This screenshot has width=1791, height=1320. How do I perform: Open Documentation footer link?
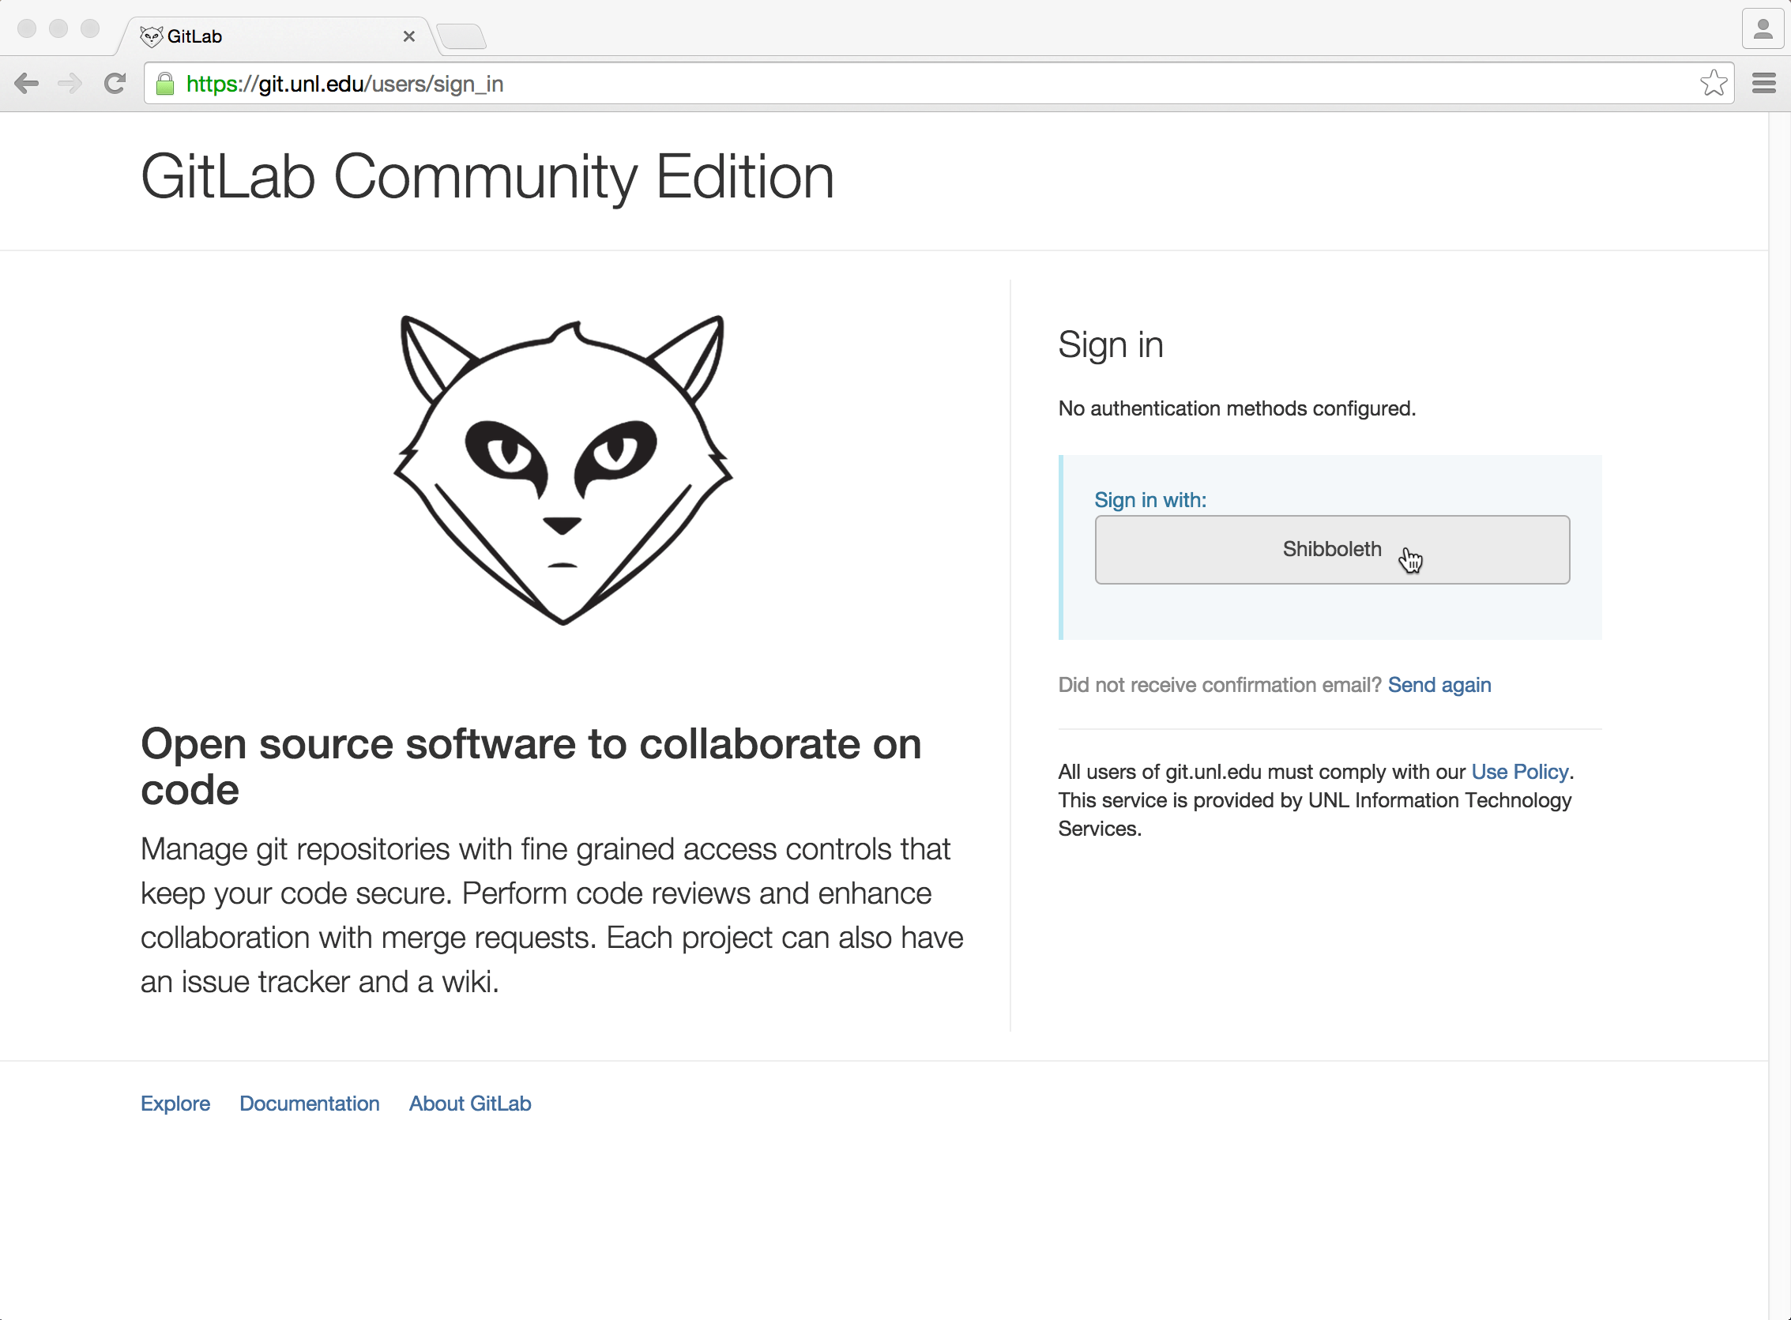point(309,1104)
